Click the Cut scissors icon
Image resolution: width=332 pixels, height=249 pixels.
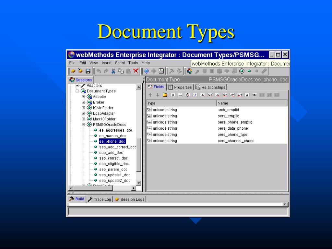pyautogui.click(x=113, y=71)
